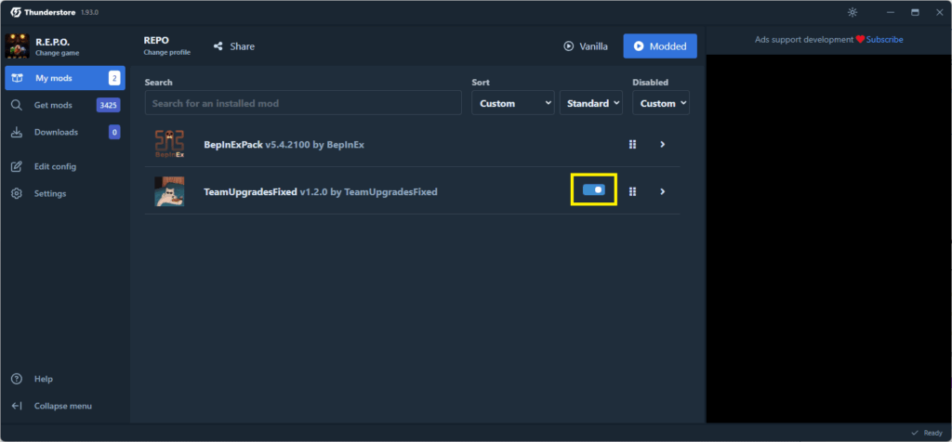
Task: Click the BepInExPack mod icon
Action: click(169, 144)
